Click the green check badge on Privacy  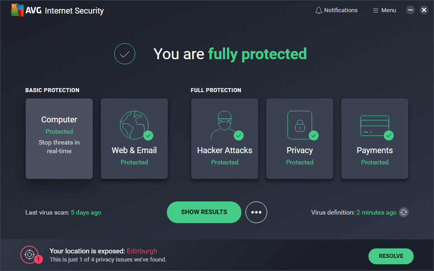(x=314, y=135)
